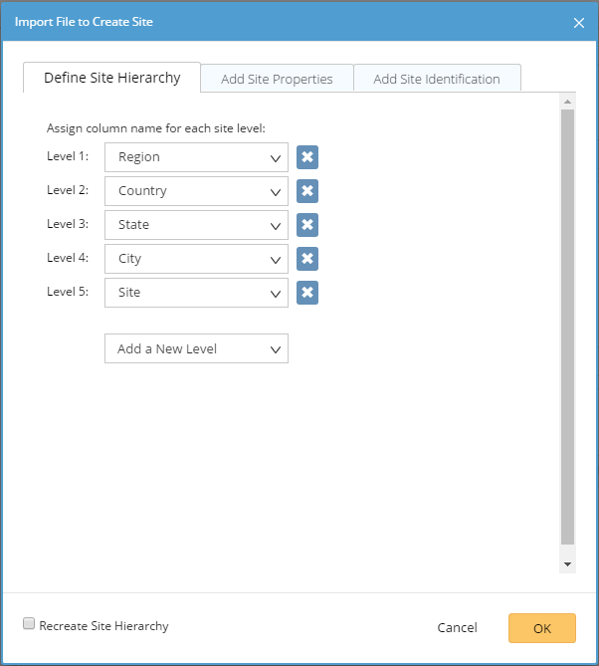Open the Level 3 State dropdown

click(x=196, y=225)
